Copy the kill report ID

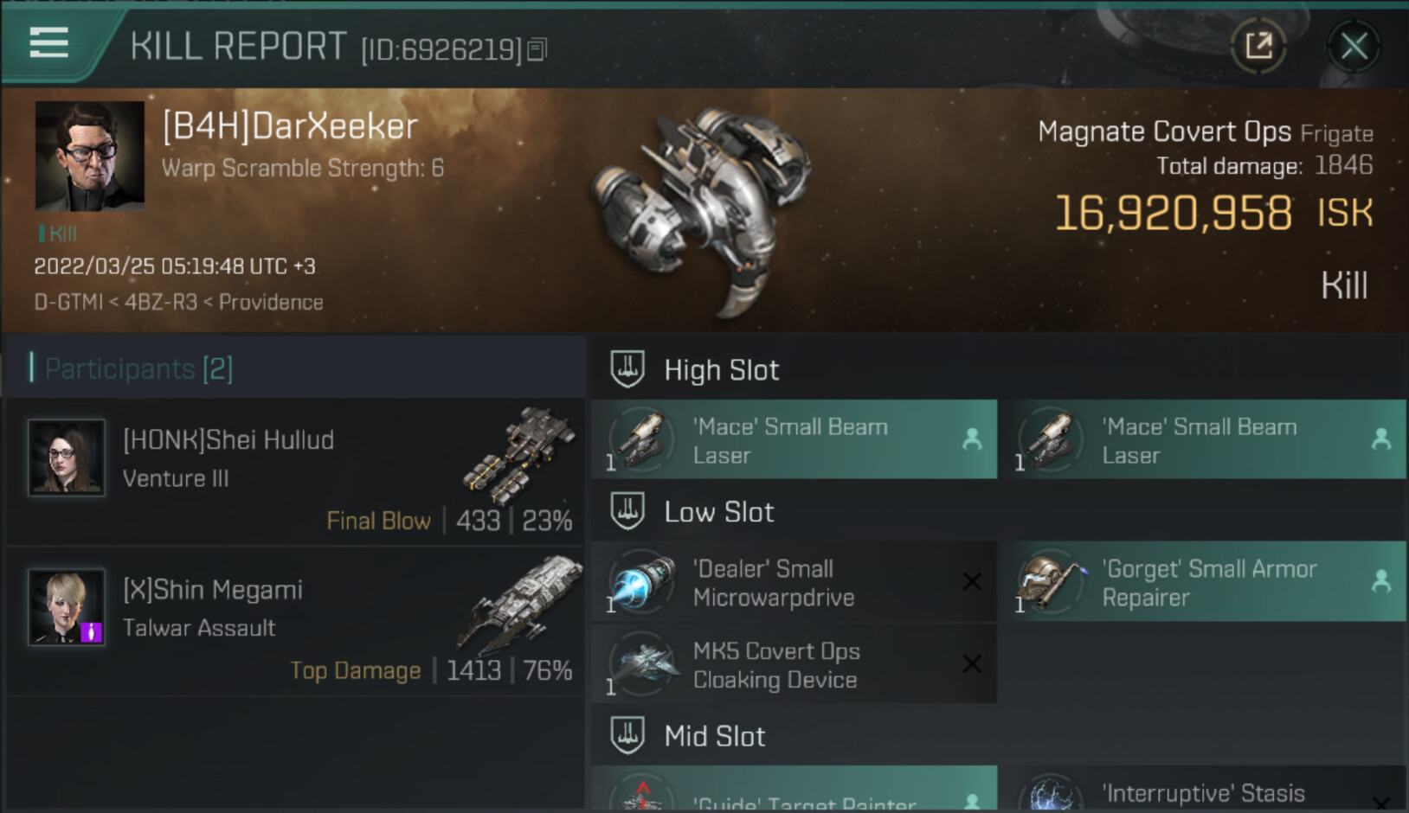pyautogui.click(x=537, y=50)
